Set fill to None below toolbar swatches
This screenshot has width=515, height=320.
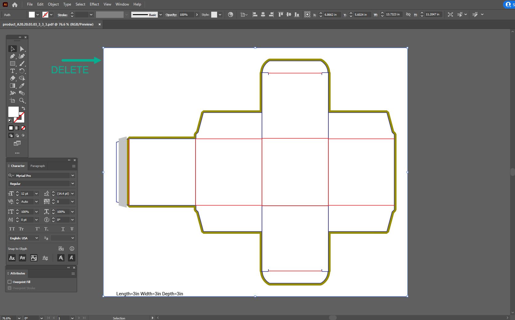[23, 128]
